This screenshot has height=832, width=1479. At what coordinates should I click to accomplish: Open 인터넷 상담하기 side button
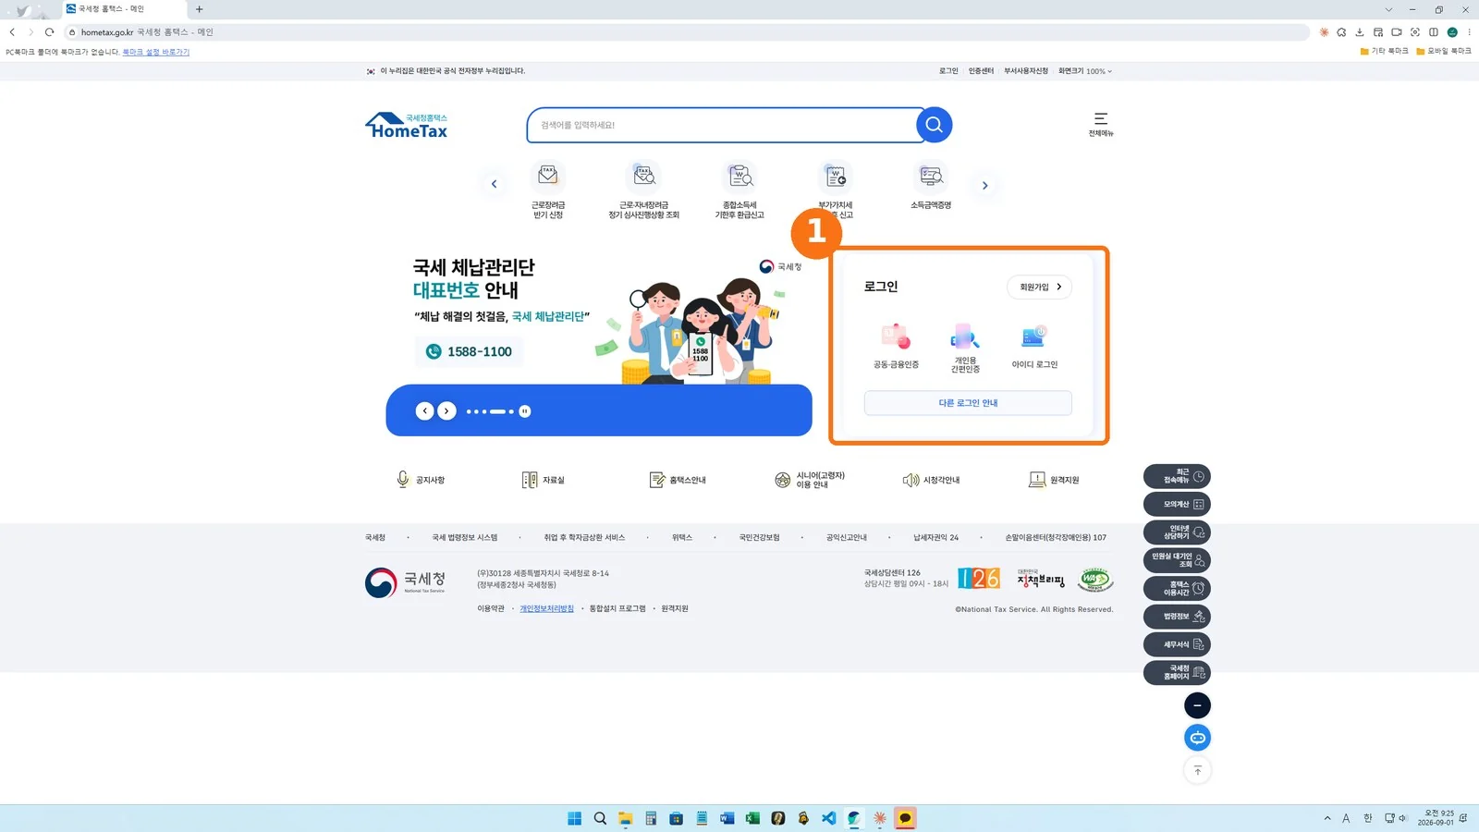point(1177,532)
